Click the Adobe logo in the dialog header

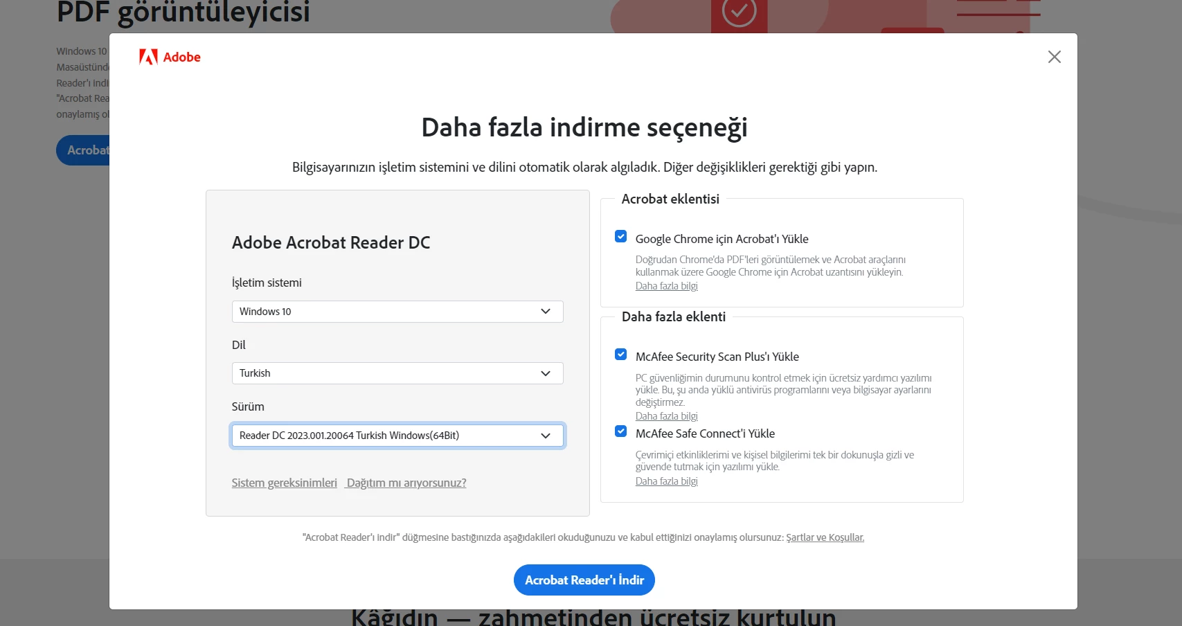click(170, 57)
